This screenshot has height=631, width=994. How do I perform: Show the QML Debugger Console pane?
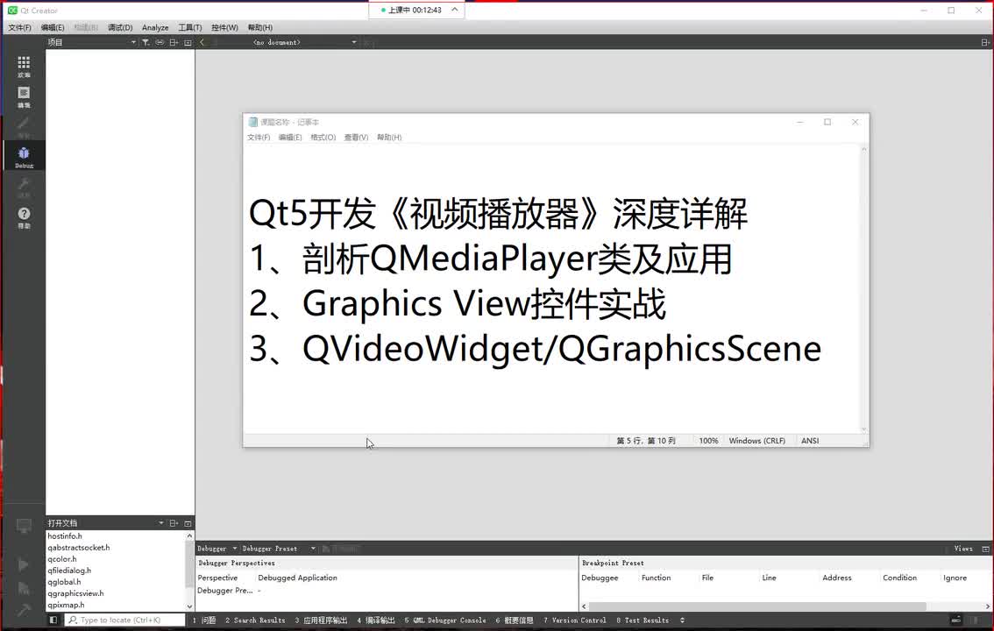(x=445, y=620)
